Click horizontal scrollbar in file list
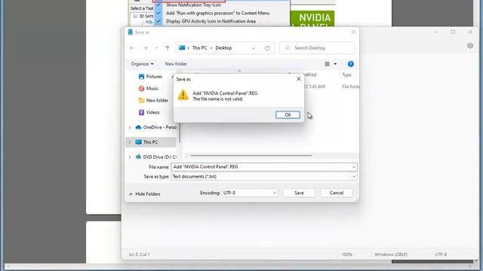Image resolution: width=483 pixels, height=271 pixels. [x=251, y=156]
